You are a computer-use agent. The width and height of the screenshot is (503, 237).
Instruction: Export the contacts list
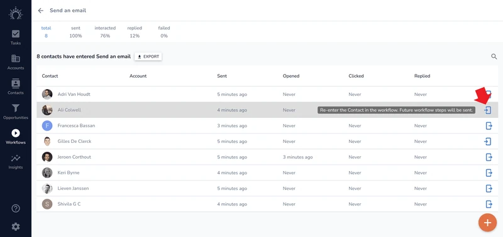pyautogui.click(x=148, y=56)
